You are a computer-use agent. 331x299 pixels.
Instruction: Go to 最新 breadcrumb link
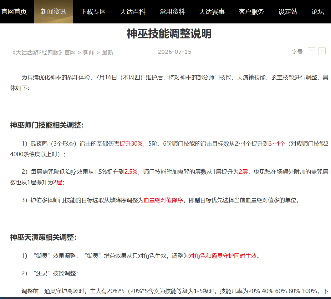click(x=108, y=52)
